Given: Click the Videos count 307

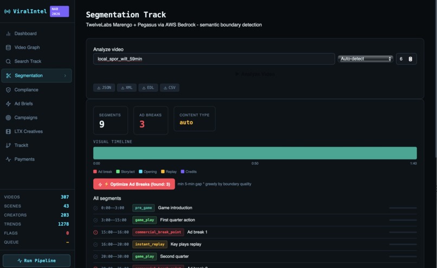Looking at the screenshot, I should (x=65, y=197).
